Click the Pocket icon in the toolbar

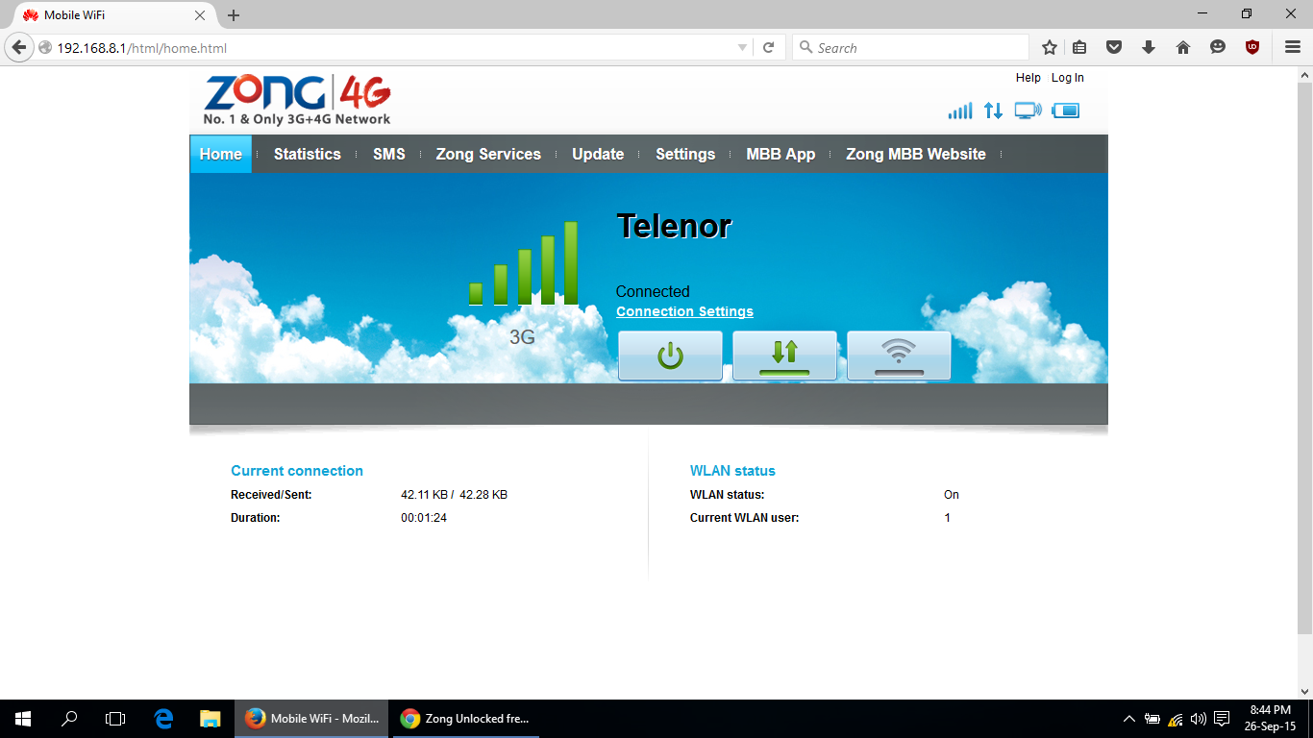tap(1114, 47)
